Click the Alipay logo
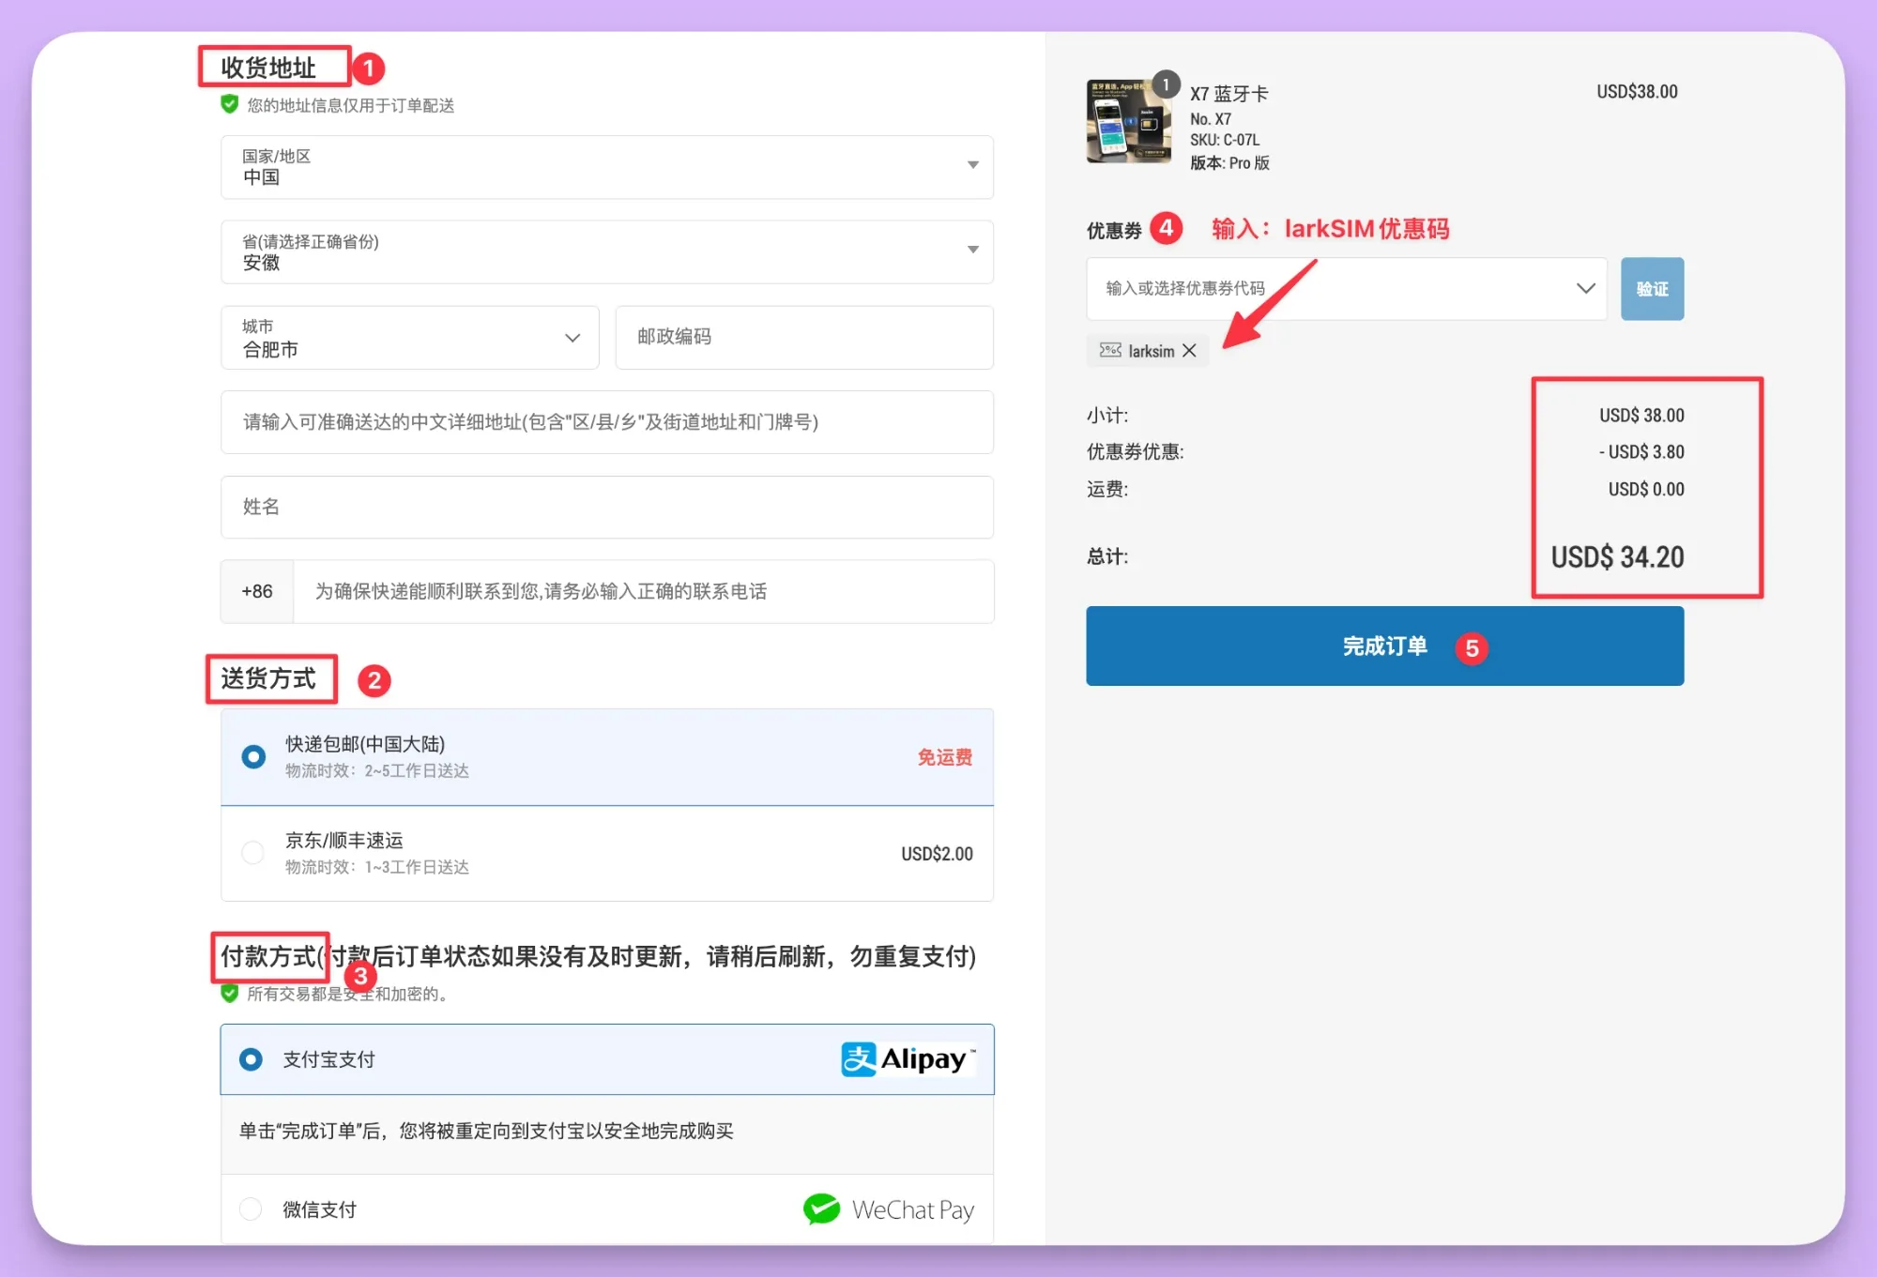This screenshot has width=1877, height=1277. [908, 1059]
